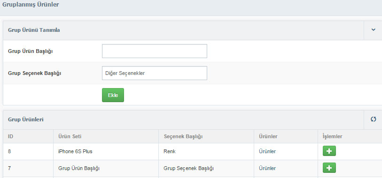382x178 pixels.
Task: Open Ürünler link in row 7
Action: point(267,168)
